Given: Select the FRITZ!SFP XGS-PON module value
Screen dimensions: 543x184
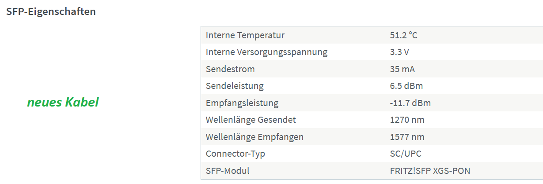Looking at the screenshot, I should coord(430,171).
